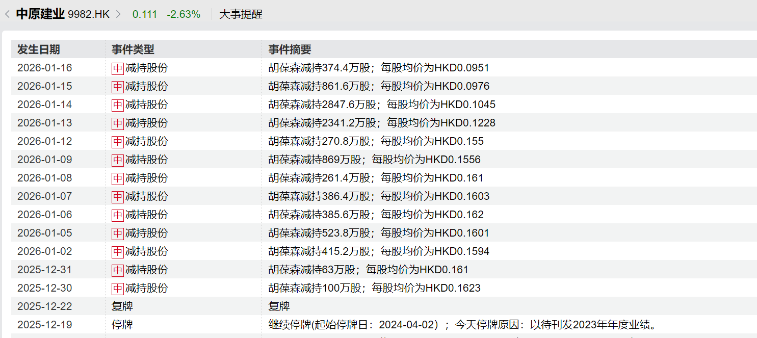Viewport: 757px width, 338px height.
Task: Click red 中 icon in 2026-01-05 row
Action: [x=118, y=233]
